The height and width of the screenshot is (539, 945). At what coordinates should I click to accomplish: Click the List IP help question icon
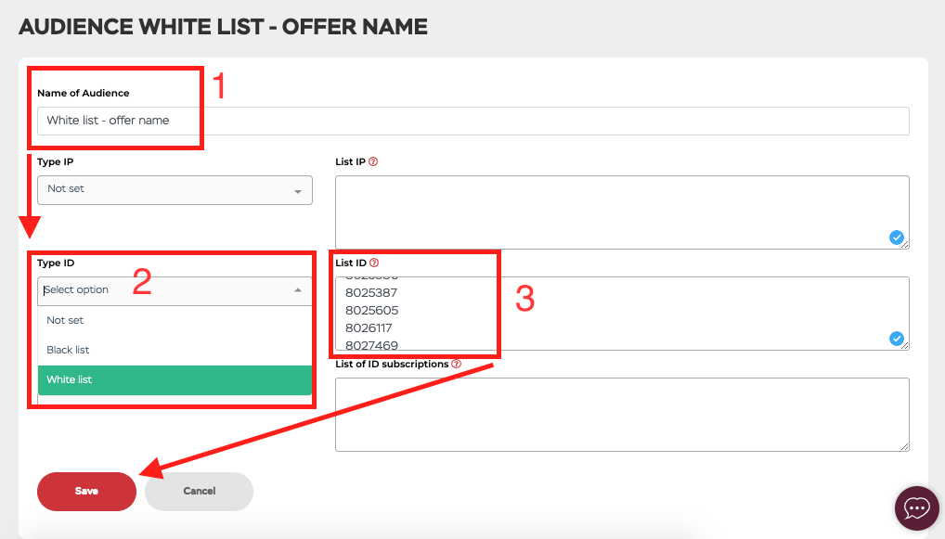373,161
